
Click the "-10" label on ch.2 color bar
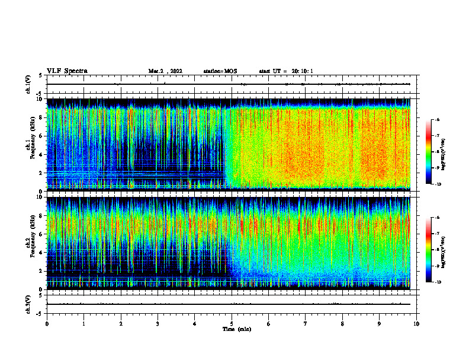pos(438,282)
